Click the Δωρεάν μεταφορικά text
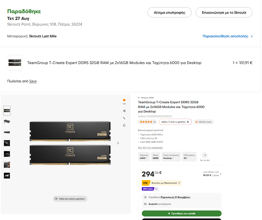Screen dimensions: 262x220 (160, 204)
